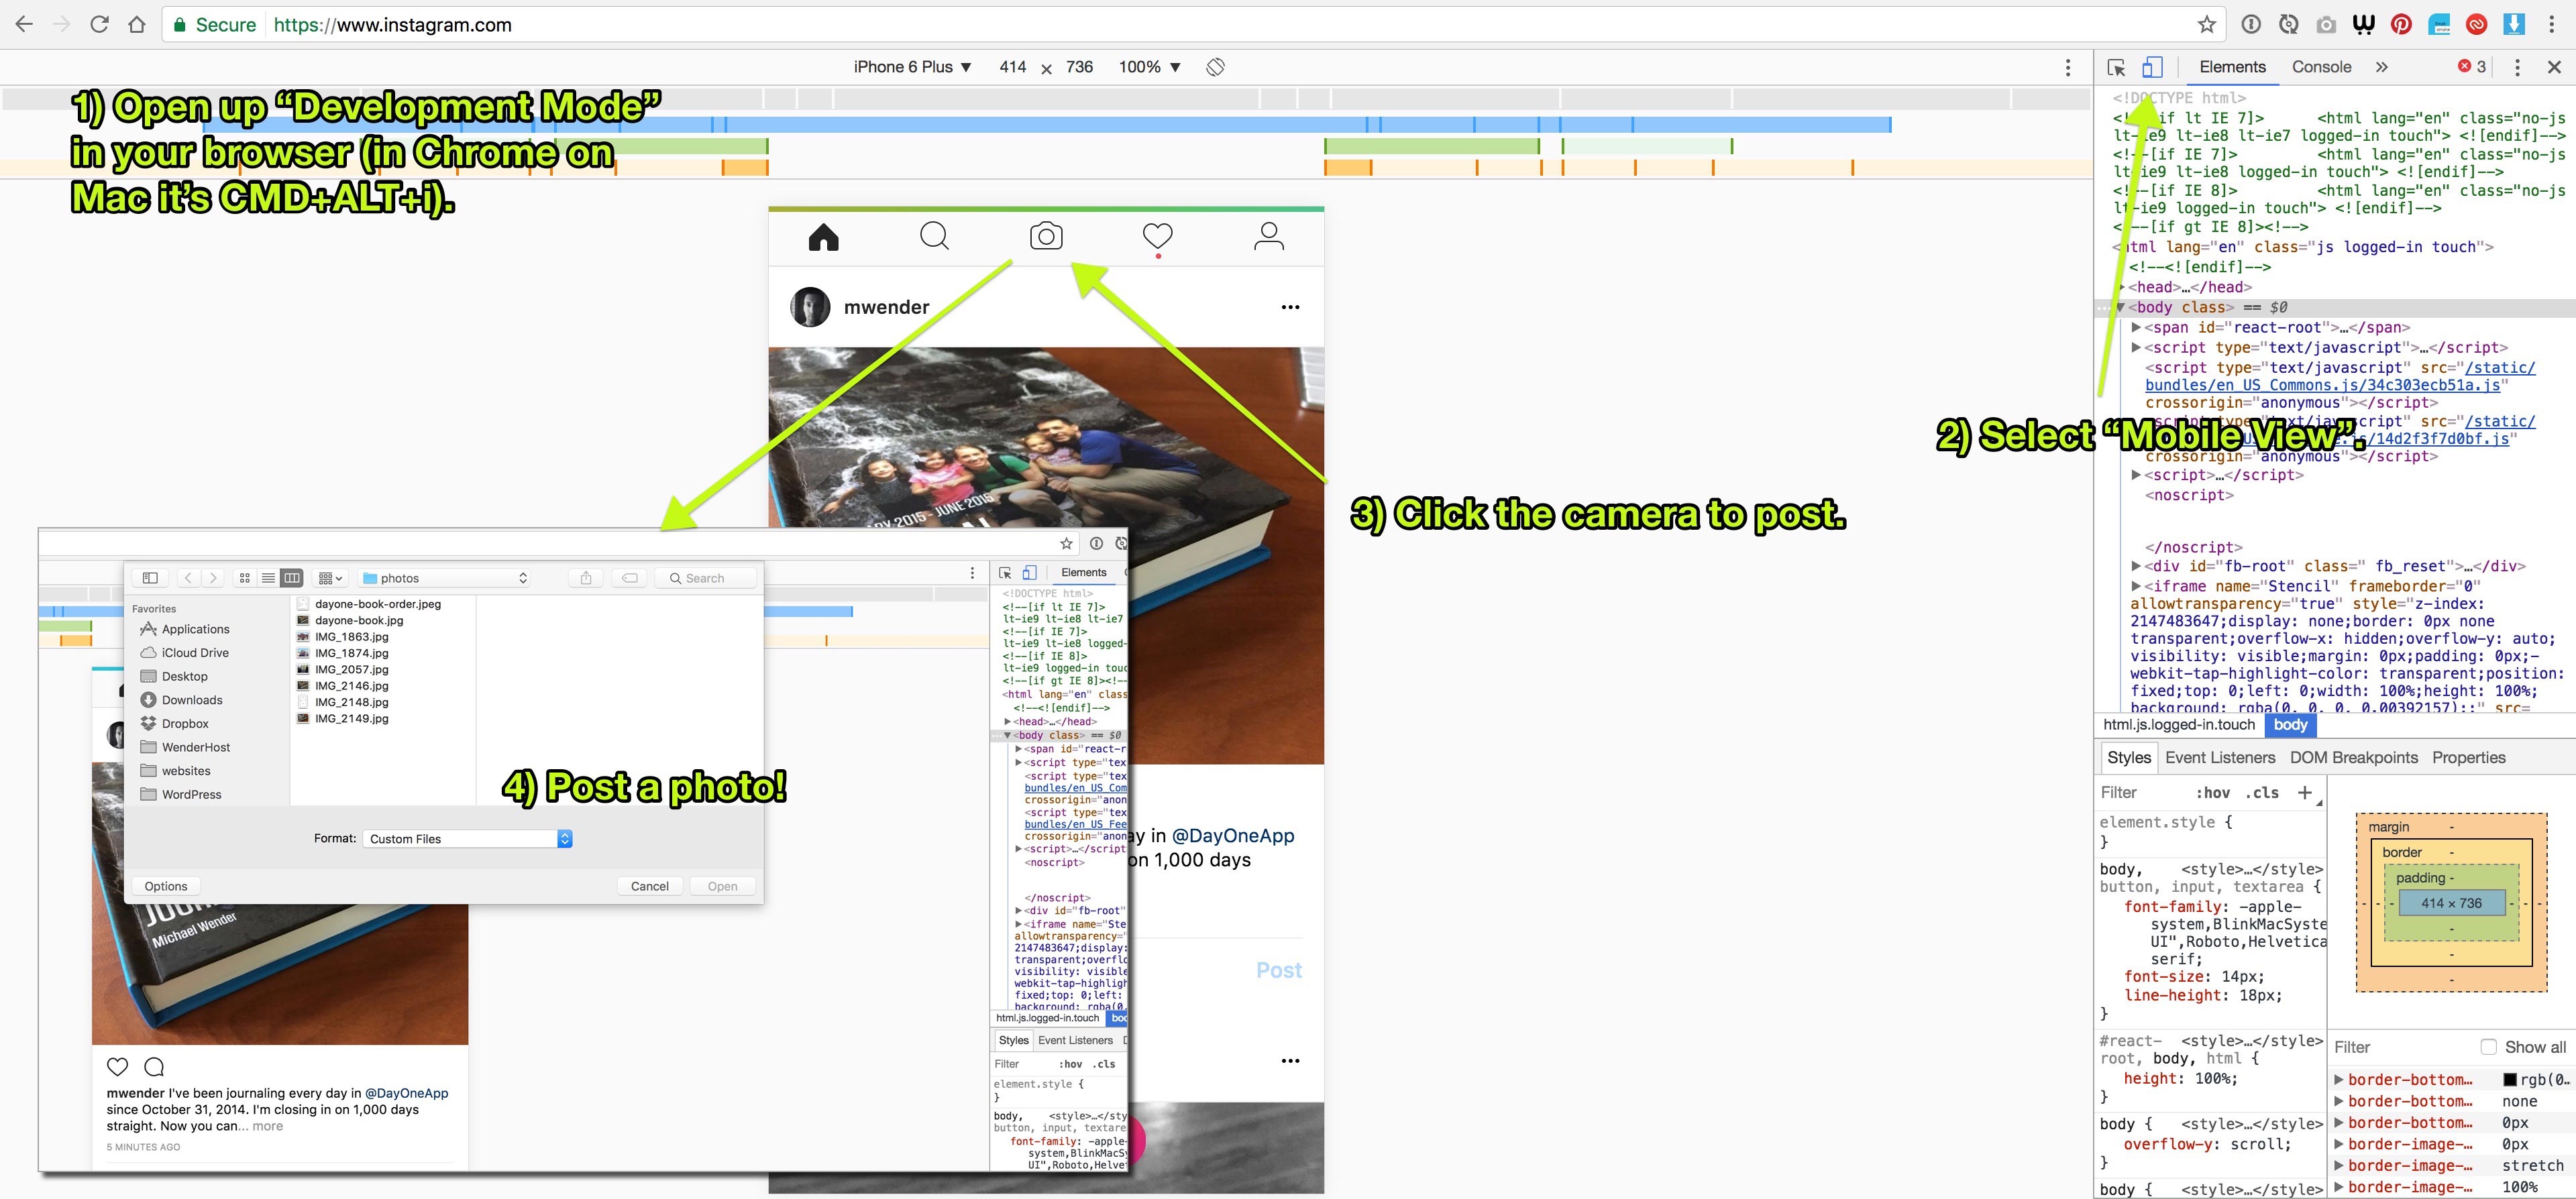This screenshot has width=2576, height=1199.
Task: Open the 100% zoom dropdown
Action: (x=1149, y=67)
